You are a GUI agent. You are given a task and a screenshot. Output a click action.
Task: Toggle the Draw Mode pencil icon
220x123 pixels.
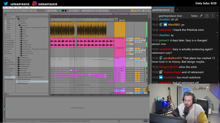coord(132,11)
